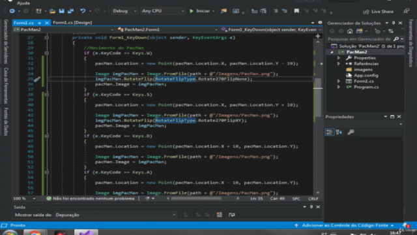Select the imagens folder in Solution Explorer
The image size is (417, 235).
pos(363,70)
